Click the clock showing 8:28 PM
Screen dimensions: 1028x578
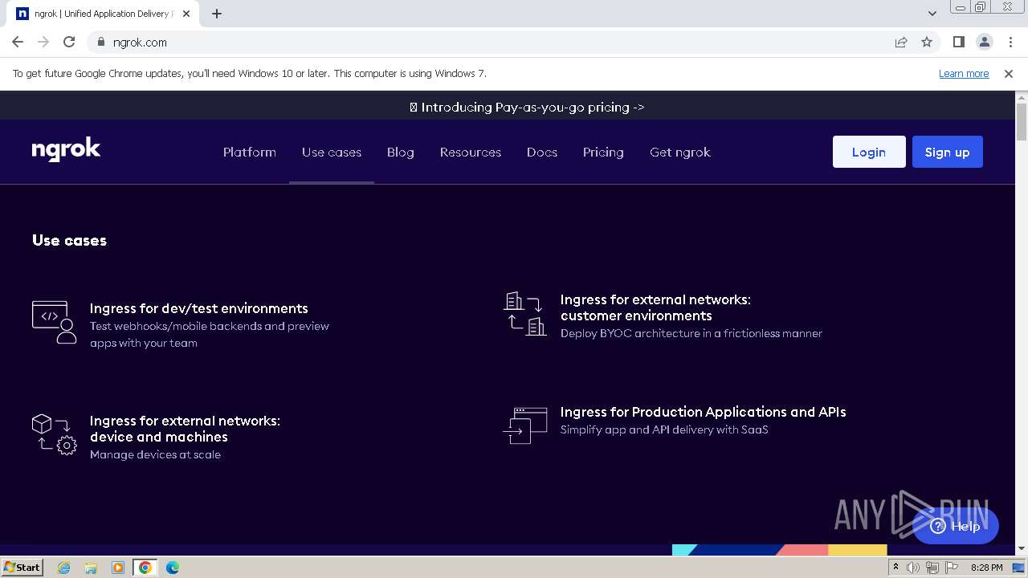986,568
